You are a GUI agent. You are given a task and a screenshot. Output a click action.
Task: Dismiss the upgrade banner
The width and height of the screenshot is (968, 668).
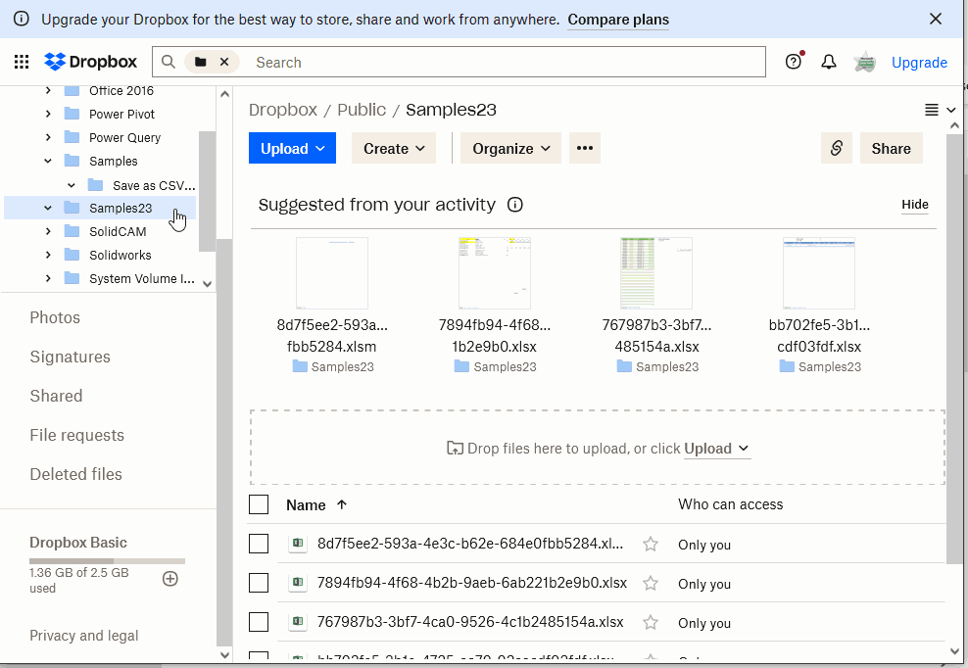point(936,20)
